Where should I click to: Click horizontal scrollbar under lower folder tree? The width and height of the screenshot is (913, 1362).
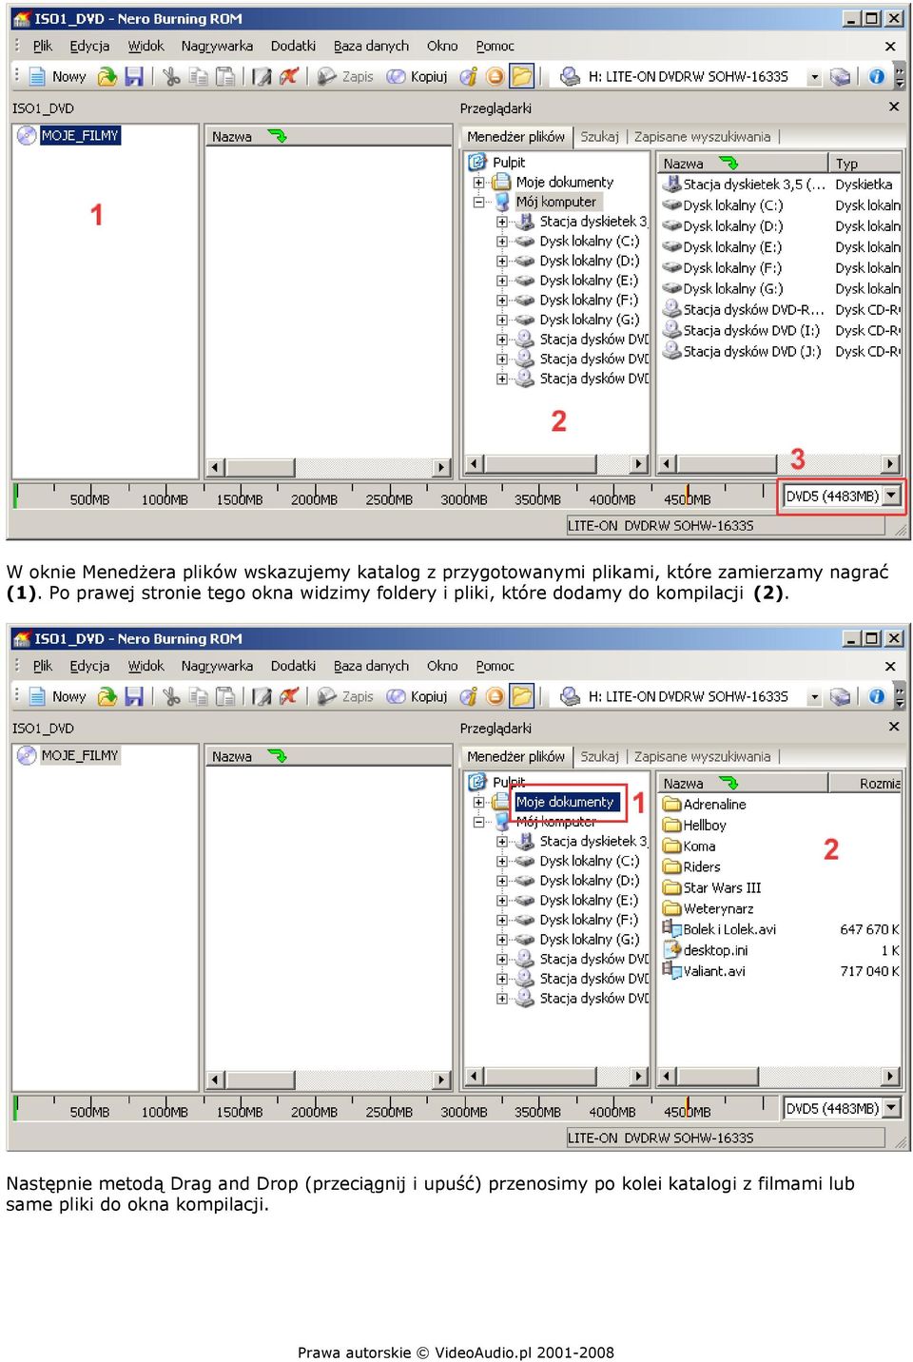pyautogui.click(x=556, y=1077)
